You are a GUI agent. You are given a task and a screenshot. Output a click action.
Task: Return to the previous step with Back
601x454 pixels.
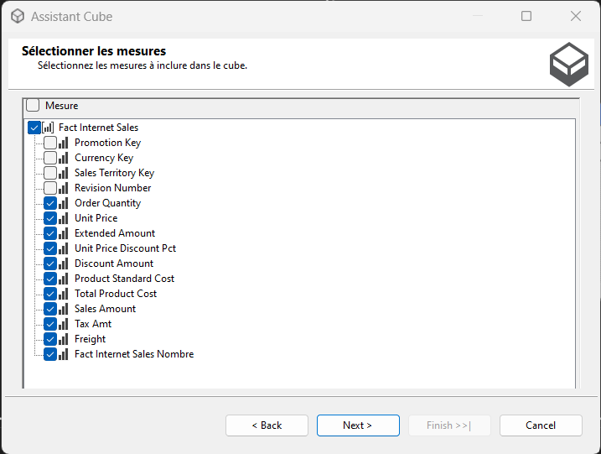pos(267,425)
